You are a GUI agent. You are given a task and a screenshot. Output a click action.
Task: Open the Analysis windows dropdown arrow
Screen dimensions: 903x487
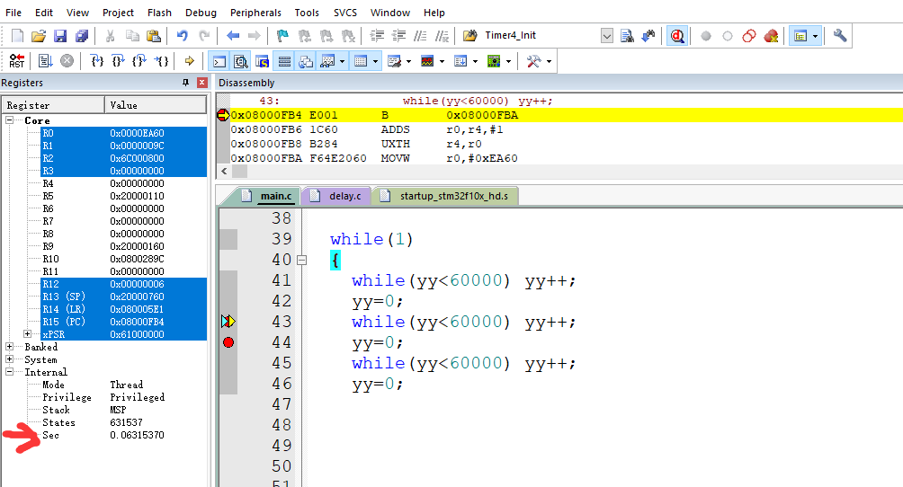tap(442, 61)
